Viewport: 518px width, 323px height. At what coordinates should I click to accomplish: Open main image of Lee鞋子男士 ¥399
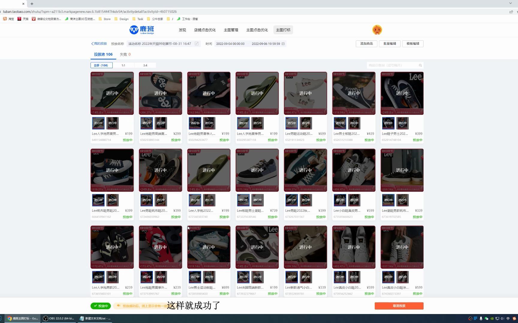click(402, 93)
